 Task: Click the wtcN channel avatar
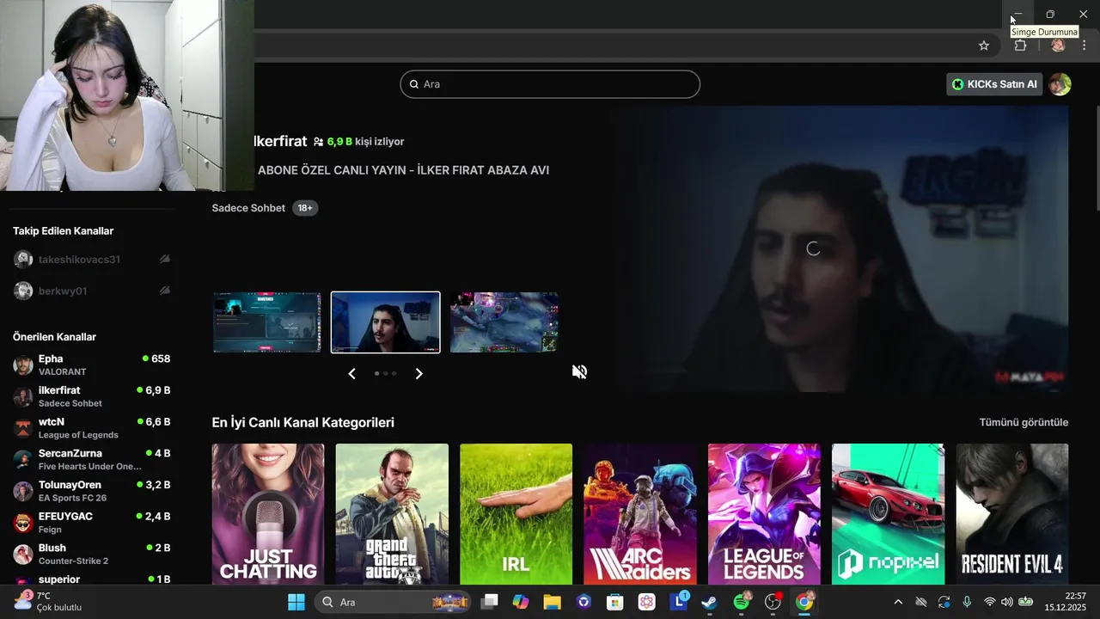point(23,428)
